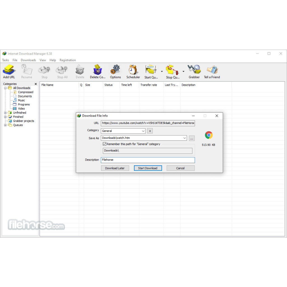The image size is (287, 287).
Task: Click the Download Later button
Action: click(115, 168)
